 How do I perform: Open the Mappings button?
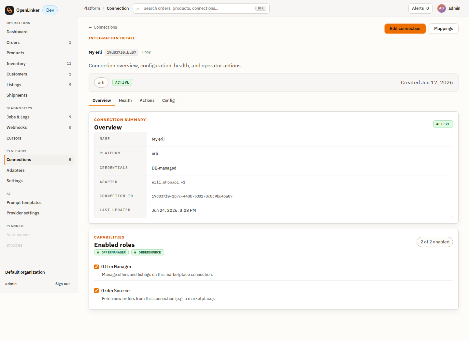(444, 29)
